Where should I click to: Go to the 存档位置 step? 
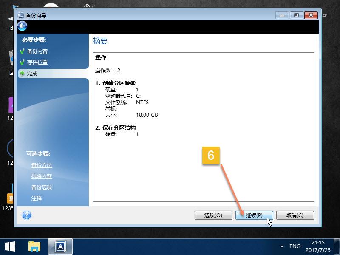[37, 62]
